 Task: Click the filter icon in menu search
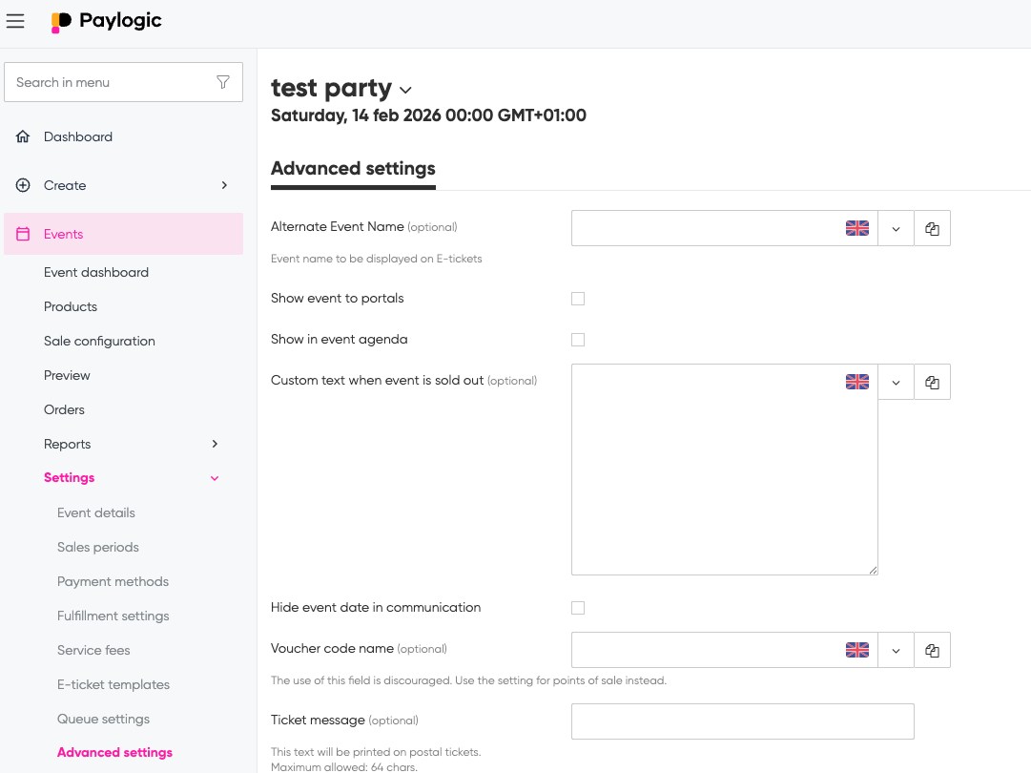pyautogui.click(x=223, y=82)
